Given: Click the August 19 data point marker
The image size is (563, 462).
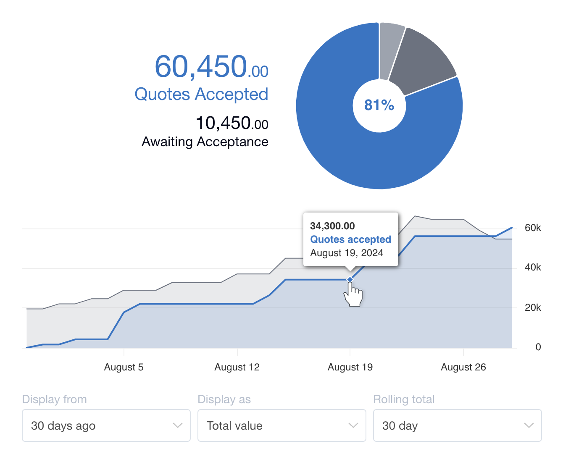Looking at the screenshot, I should (x=350, y=279).
